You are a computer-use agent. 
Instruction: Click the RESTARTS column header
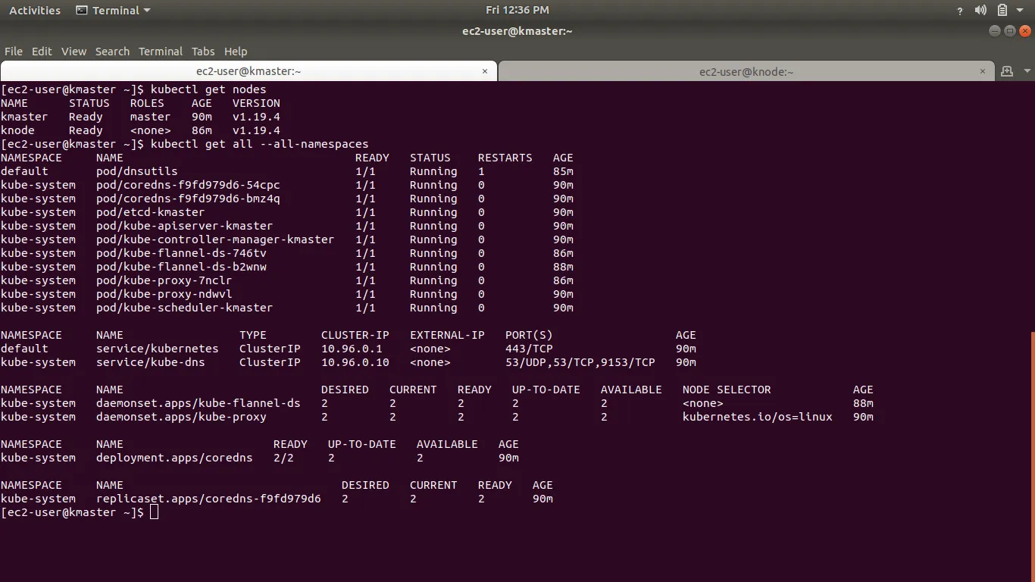tap(505, 158)
